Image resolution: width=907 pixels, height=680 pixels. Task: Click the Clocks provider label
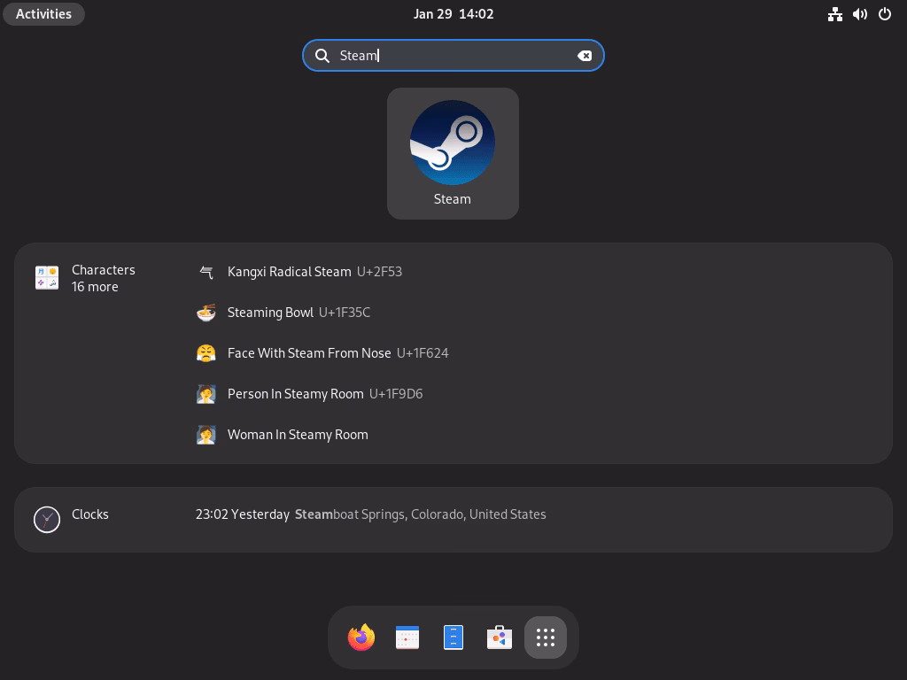[x=90, y=514]
